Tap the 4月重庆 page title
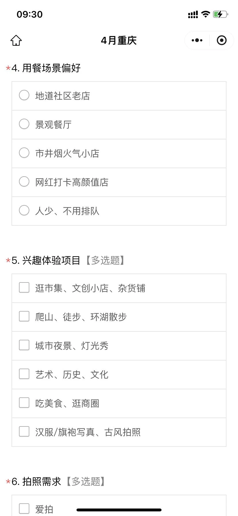The height and width of the screenshot is (516, 238). click(119, 40)
